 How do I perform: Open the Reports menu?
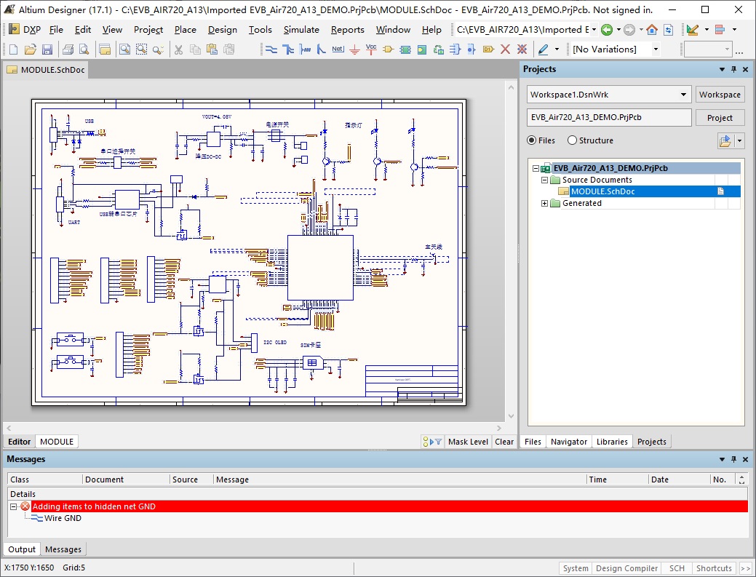coord(348,30)
